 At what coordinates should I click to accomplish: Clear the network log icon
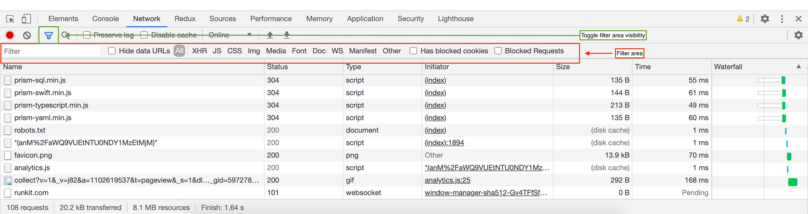tap(27, 35)
